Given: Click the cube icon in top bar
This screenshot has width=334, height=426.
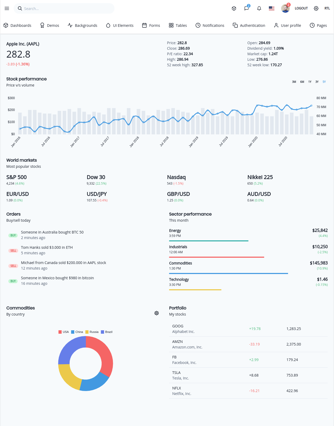Looking at the screenshot, I should point(234,8).
